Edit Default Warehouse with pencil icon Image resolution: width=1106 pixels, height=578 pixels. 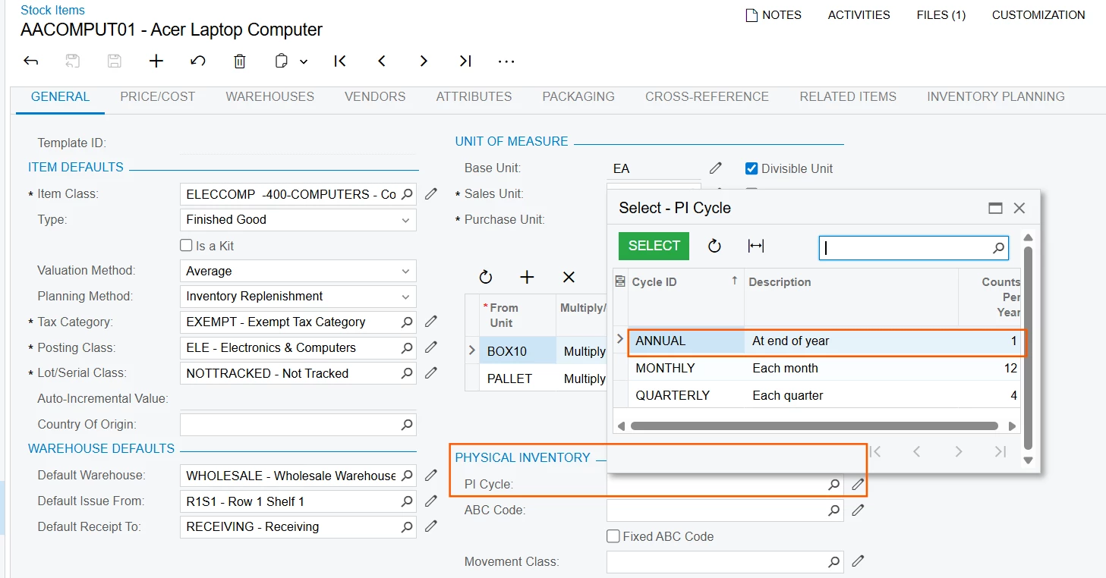click(431, 476)
